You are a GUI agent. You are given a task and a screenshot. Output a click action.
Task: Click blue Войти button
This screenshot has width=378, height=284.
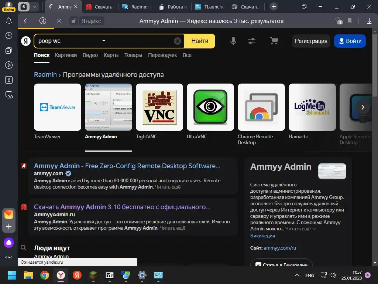coord(350,41)
